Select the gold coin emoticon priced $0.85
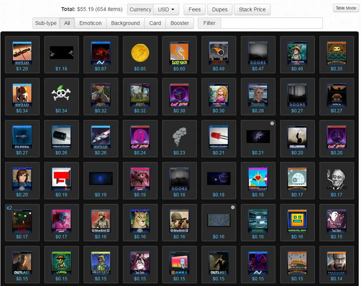Viewport: 361px width, 286px height. point(140,54)
